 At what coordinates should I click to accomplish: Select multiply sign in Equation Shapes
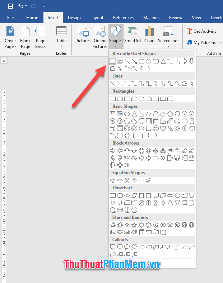(x=127, y=180)
